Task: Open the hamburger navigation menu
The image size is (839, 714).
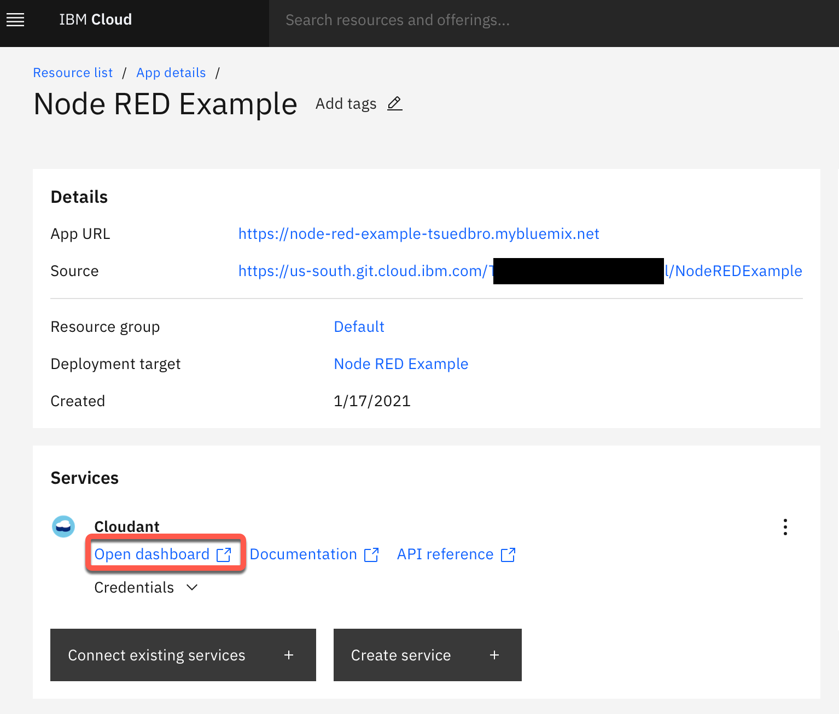Action: tap(15, 20)
